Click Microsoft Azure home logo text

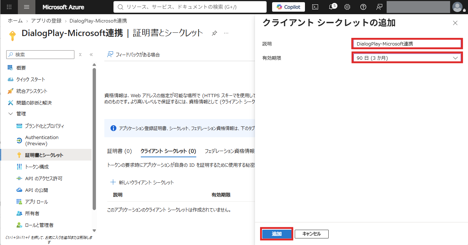coord(63,7)
